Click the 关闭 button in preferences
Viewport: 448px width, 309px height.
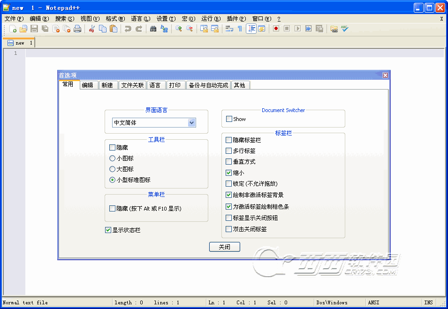(x=225, y=247)
